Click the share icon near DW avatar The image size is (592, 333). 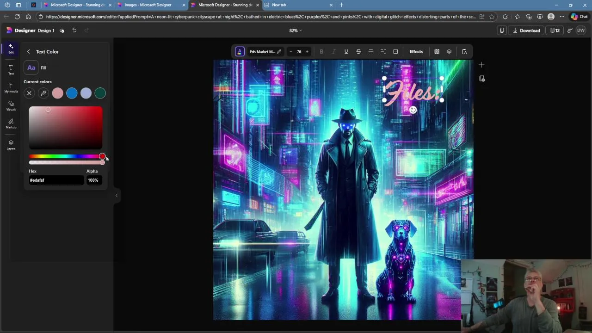click(x=569, y=31)
